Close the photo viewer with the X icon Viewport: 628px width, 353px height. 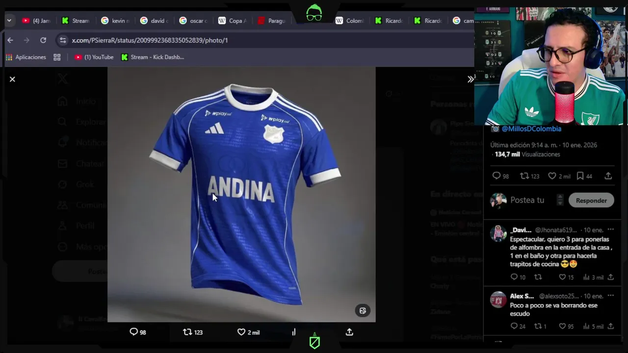coord(12,79)
